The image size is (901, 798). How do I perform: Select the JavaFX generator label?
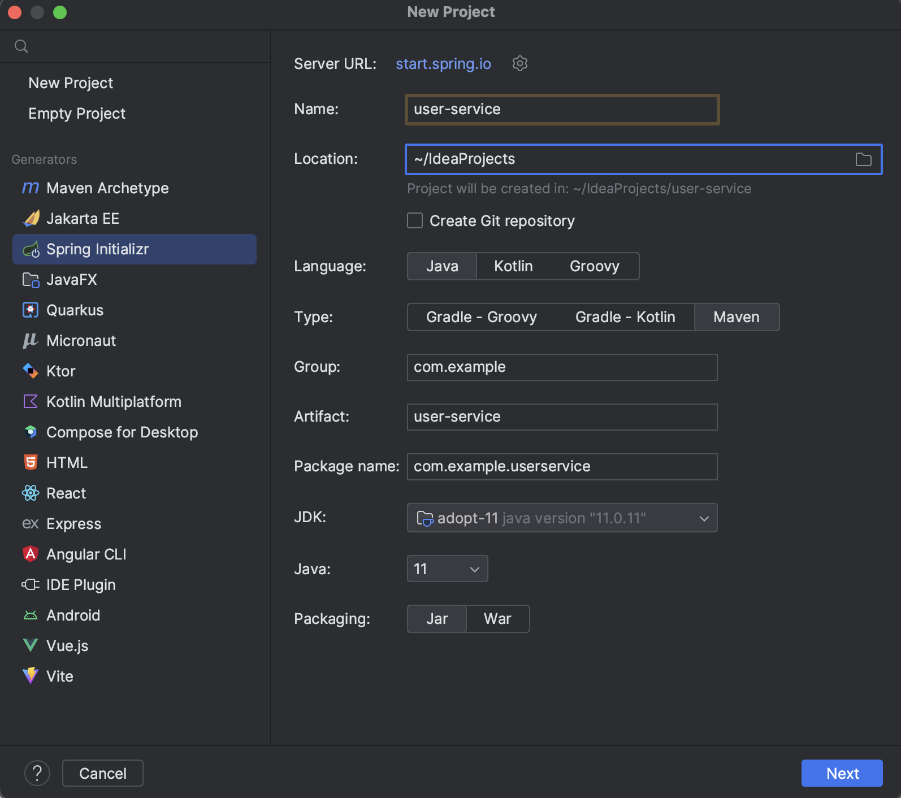tap(72, 280)
